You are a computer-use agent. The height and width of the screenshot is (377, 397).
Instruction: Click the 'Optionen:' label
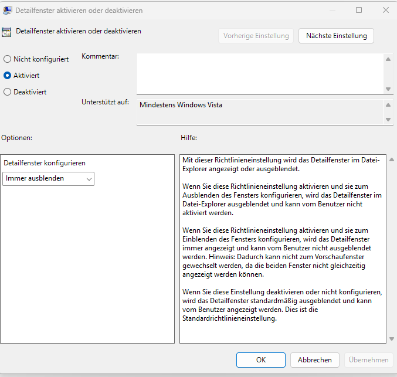click(x=16, y=138)
